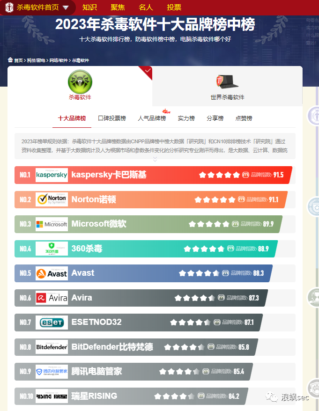This screenshot has height=411, width=319.
Task: Click brand index icon in Avira row
Action: 221,298
